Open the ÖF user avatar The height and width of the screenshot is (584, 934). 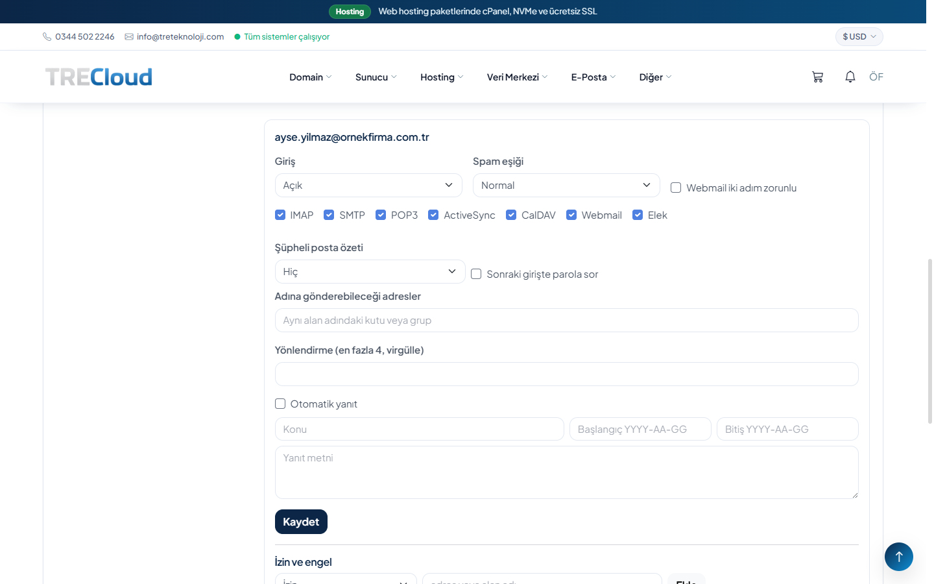coord(876,77)
